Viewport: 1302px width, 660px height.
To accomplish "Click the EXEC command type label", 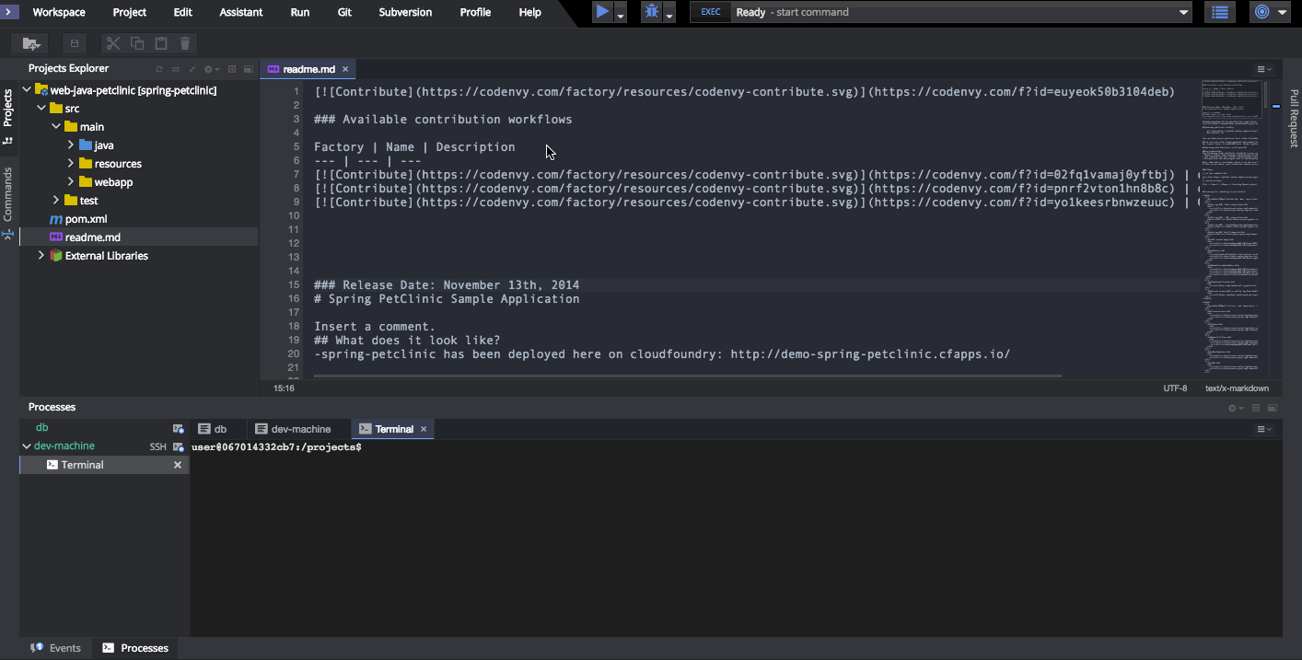I will 710,12.
